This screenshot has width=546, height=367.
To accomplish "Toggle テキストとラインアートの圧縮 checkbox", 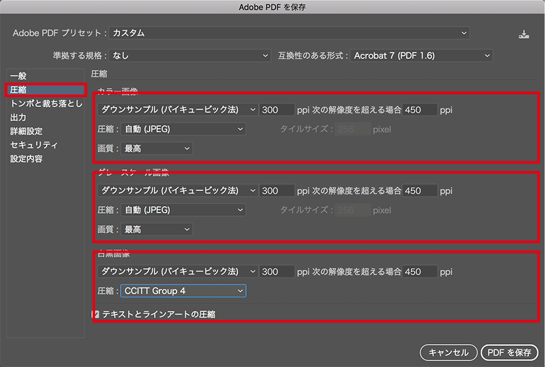I will coord(96,314).
